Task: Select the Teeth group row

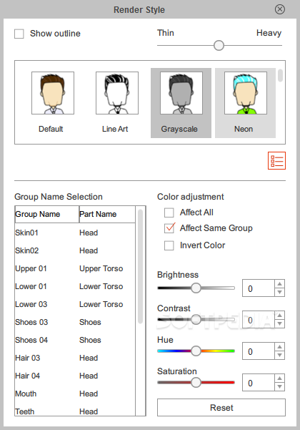Action: tap(75, 411)
